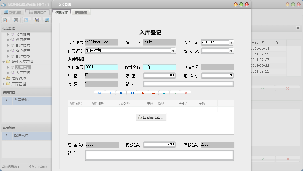Viewport: 303px width, 189px height.
Task: Cancel the entry with red X icon
Action: [185, 93]
